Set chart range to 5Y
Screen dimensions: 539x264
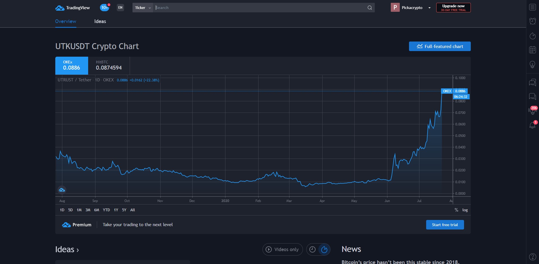pos(124,210)
